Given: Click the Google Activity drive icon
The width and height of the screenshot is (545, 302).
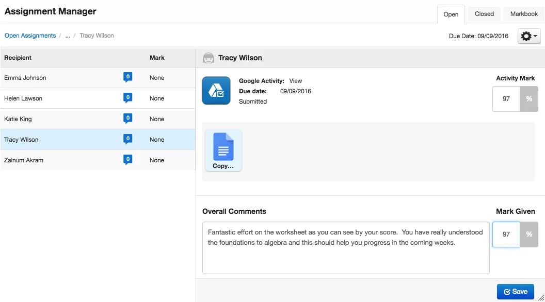Looking at the screenshot, I should [216, 91].
